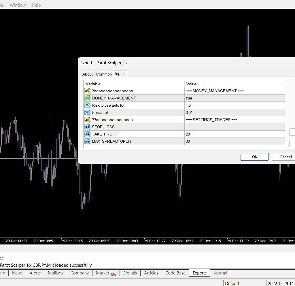The height and width of the screenshot is (286, 295).
Task: Cancel the Expert settings dialog
Action: click(285, 157)
